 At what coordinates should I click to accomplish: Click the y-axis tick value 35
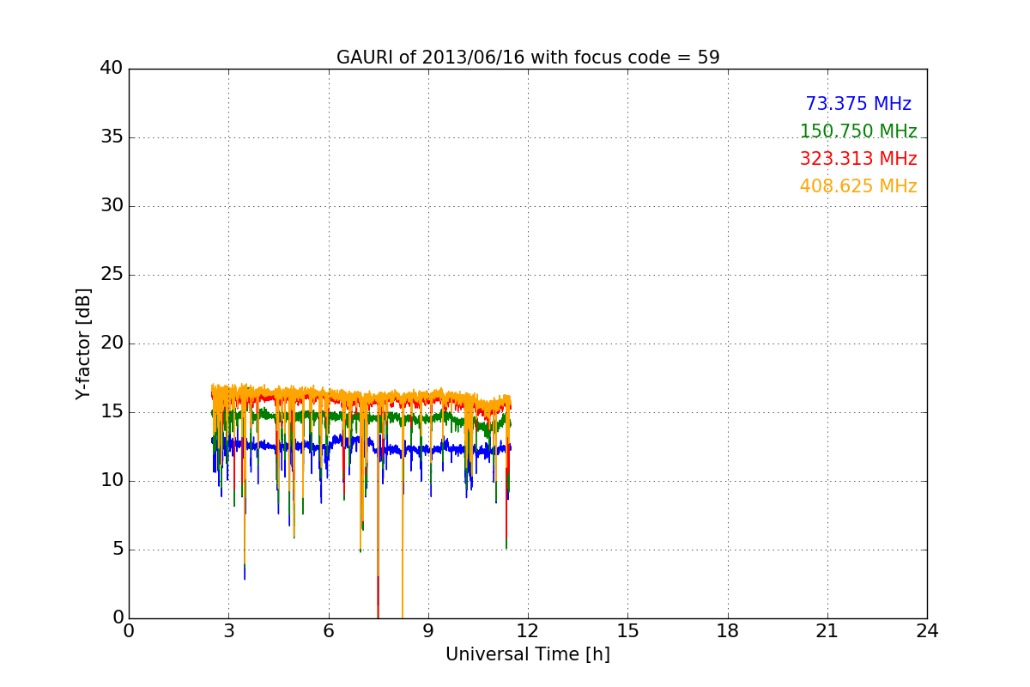112,137
